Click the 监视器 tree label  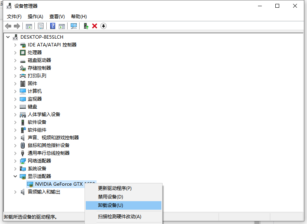pos(35,99)
